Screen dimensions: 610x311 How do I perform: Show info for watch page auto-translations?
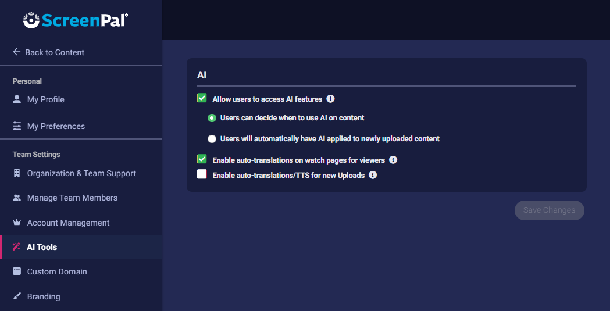click(x=393, y=160)
